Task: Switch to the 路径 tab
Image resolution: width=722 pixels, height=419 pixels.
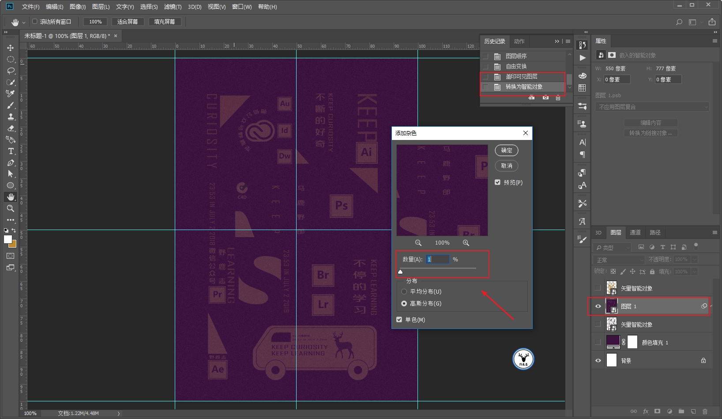Action: click(655, 232)
